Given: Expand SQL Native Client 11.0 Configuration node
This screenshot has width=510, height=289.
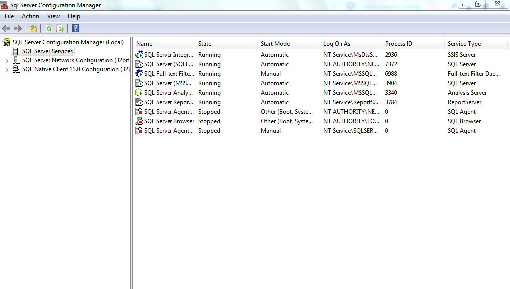Looking at the screenshot, I should 7,70.
